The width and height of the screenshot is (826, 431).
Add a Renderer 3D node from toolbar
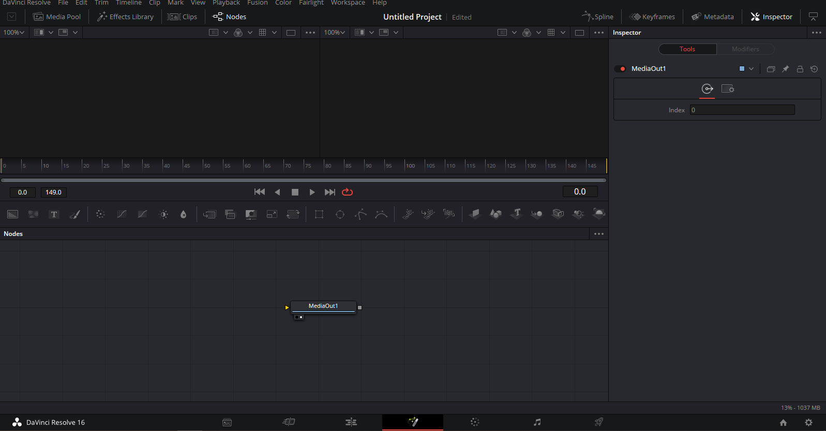pos(599,214)
